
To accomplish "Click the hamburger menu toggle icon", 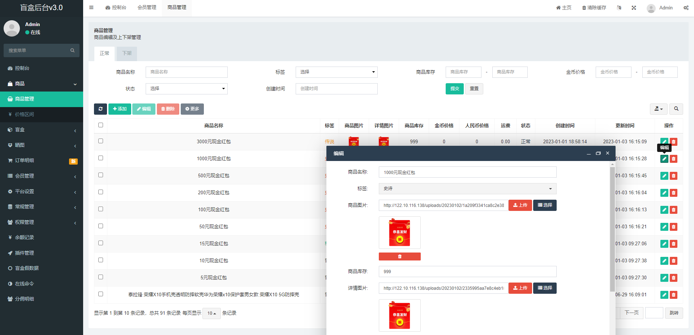I will tap(91, 8).
